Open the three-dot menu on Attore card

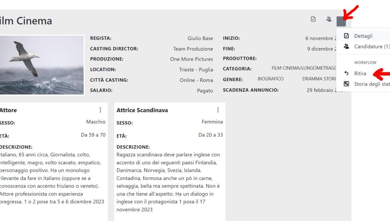(x=100, y=110)
